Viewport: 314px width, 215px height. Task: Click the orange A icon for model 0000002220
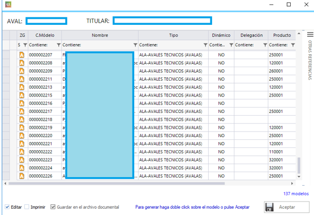tap(21, 135)
